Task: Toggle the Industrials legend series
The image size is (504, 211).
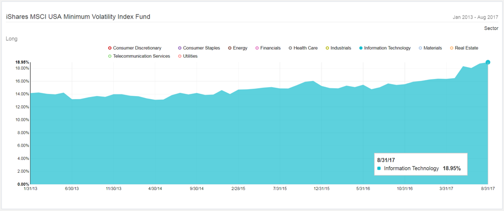Action: 338,48
